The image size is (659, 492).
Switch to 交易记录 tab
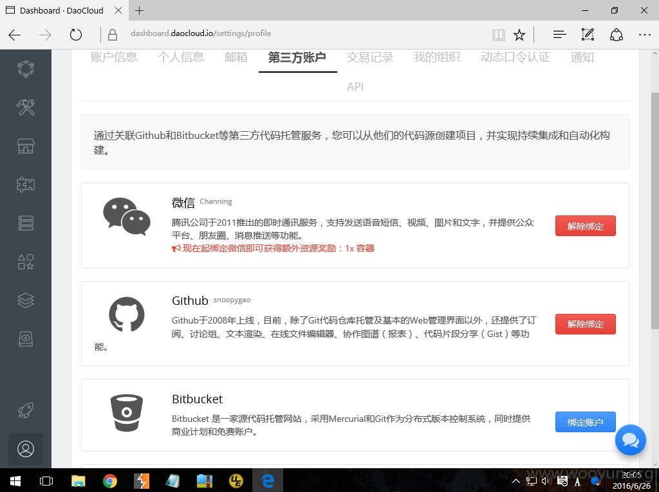click(370, 57)
